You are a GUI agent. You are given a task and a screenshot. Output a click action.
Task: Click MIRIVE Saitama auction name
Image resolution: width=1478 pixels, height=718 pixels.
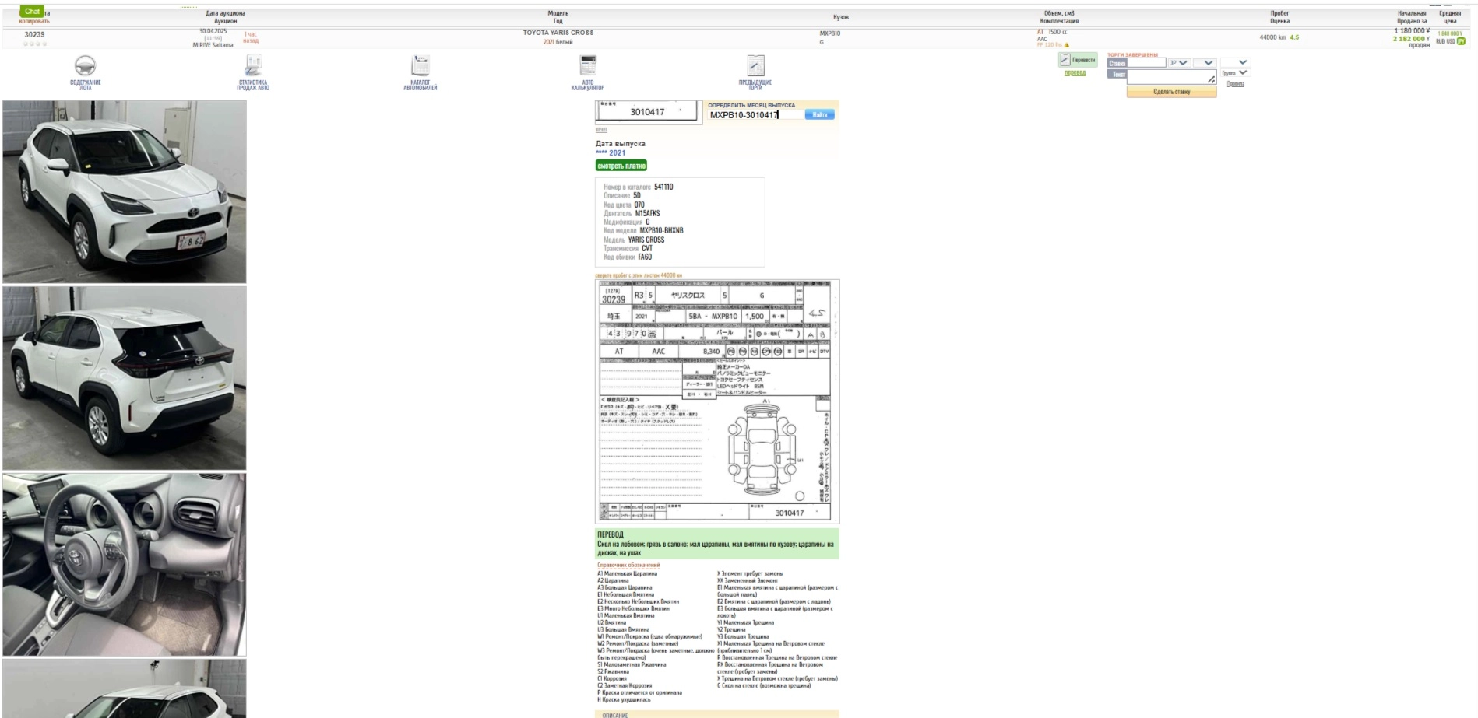click(213, 45)
